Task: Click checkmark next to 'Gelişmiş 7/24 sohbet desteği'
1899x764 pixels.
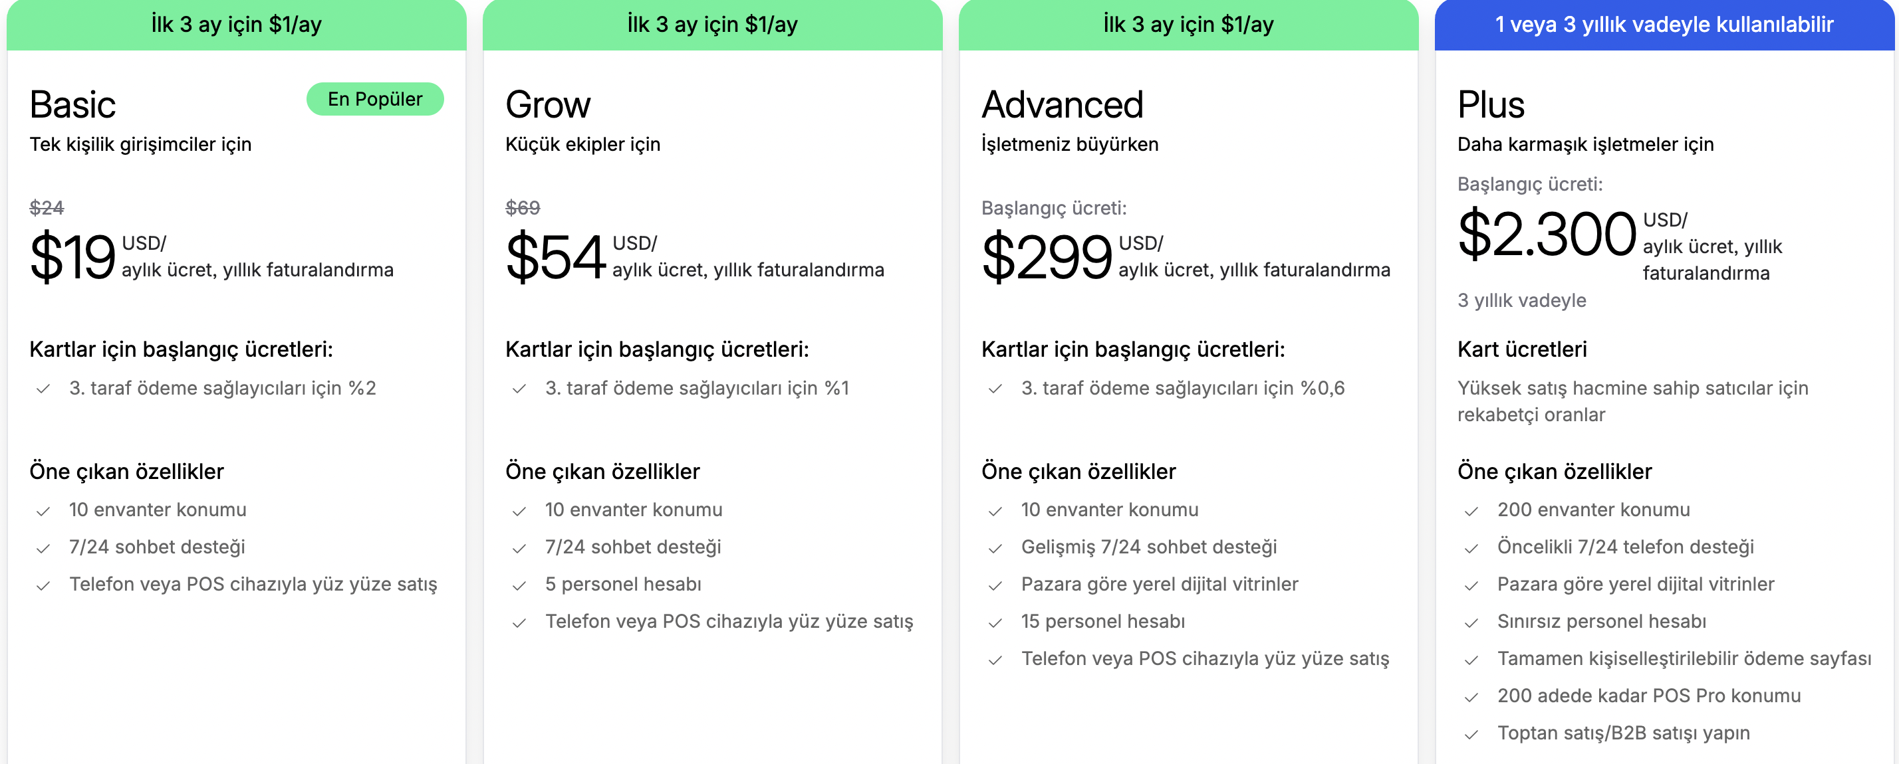Action: tap(995, 548)
